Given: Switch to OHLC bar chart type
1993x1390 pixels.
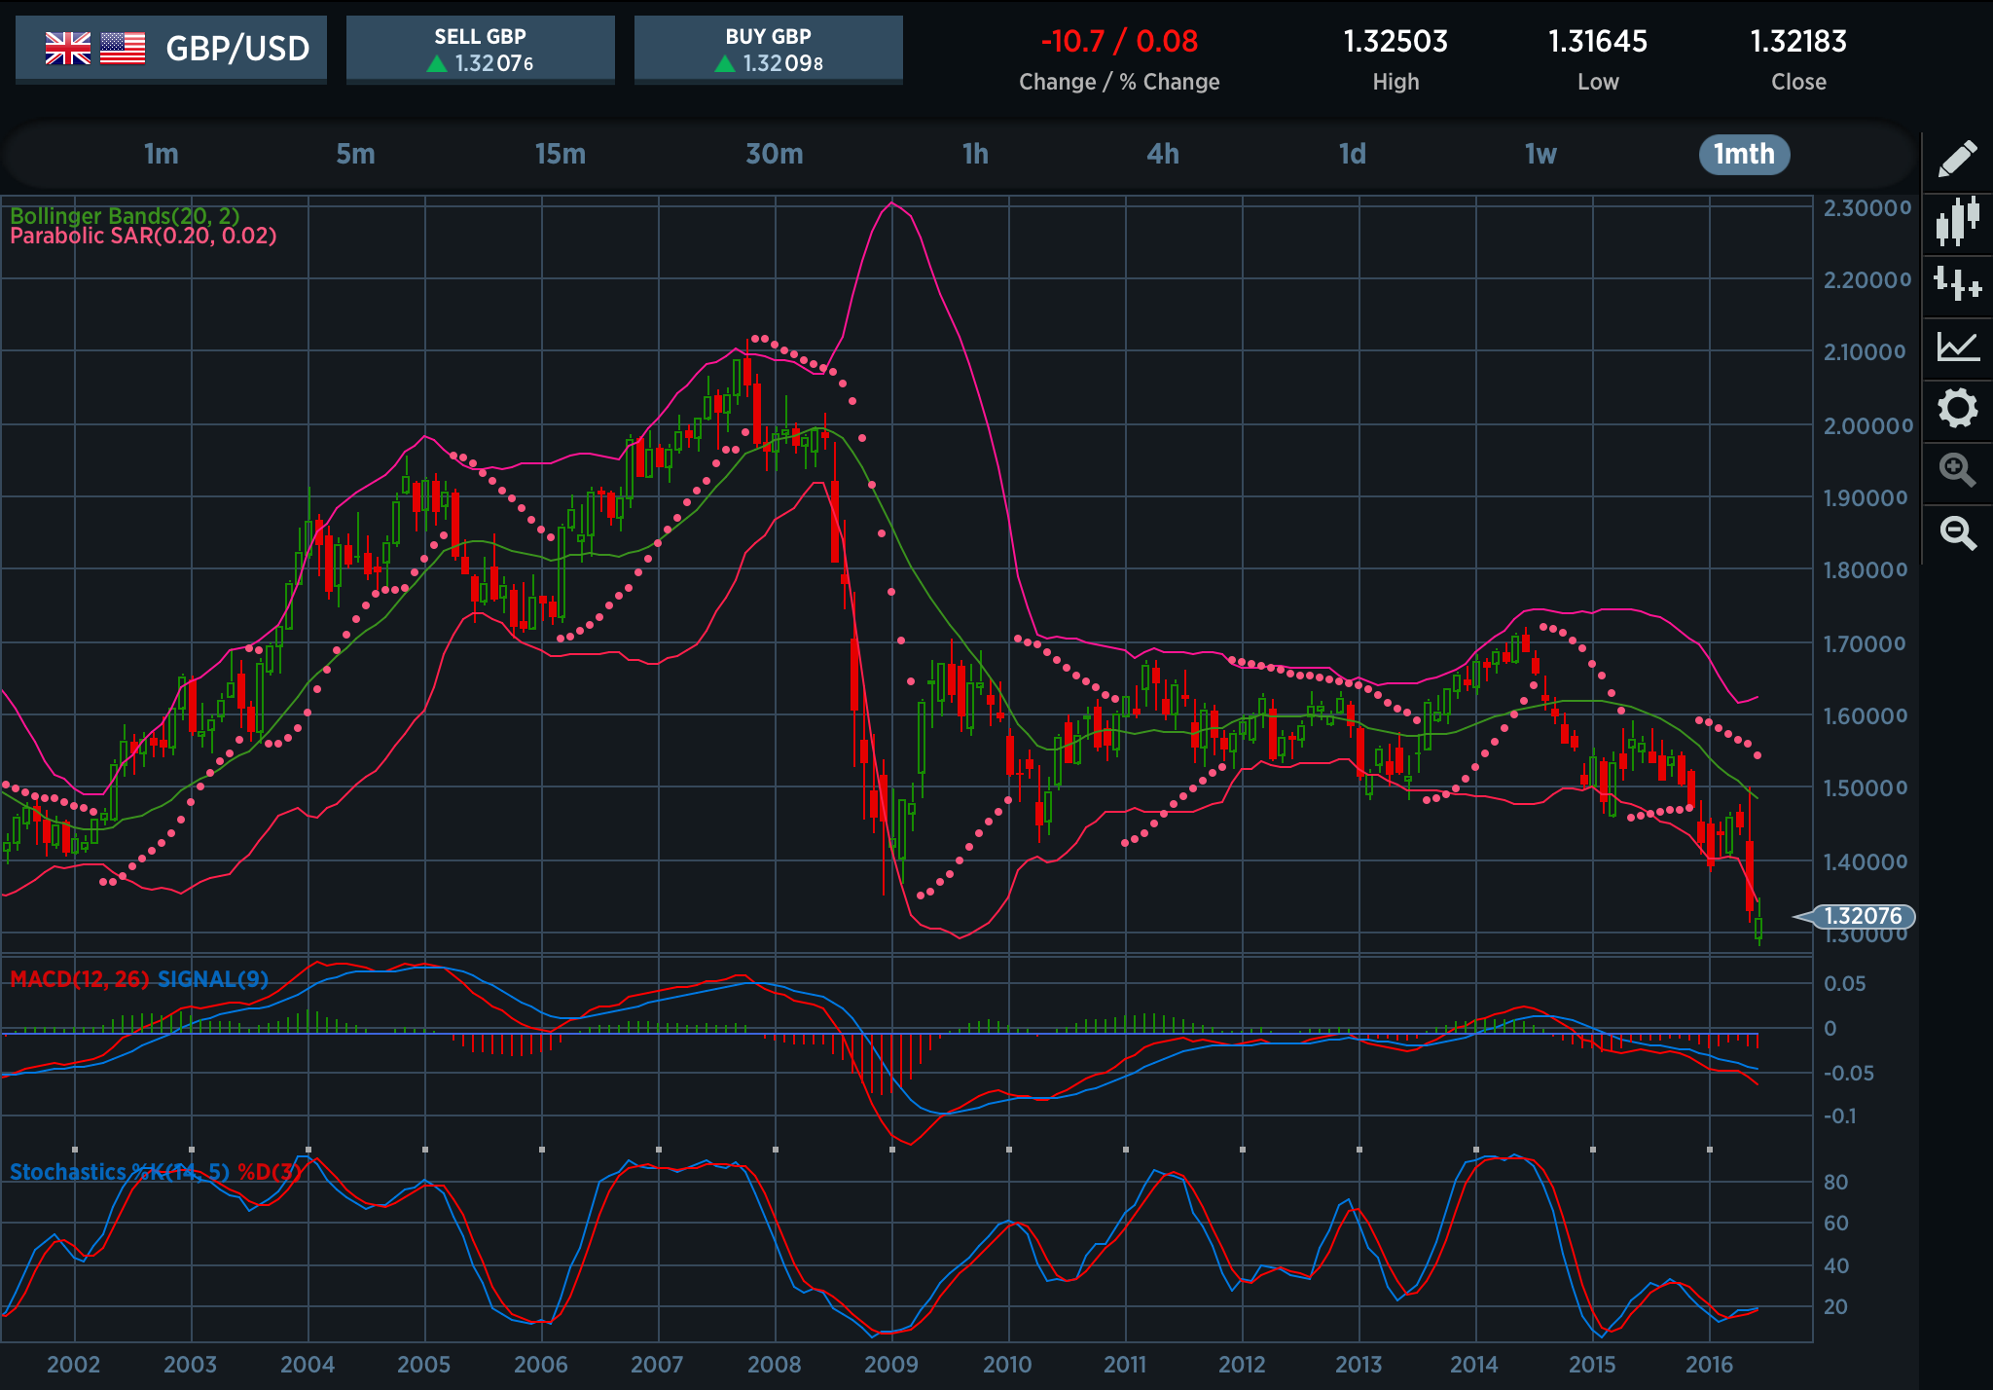Looking at the screenshot, I should coord(1958,284).
